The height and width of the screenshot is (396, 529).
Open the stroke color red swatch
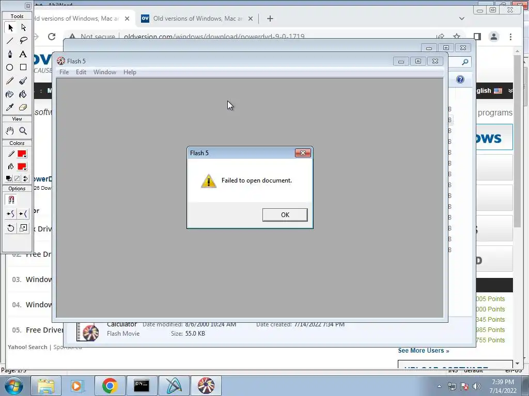22,154
